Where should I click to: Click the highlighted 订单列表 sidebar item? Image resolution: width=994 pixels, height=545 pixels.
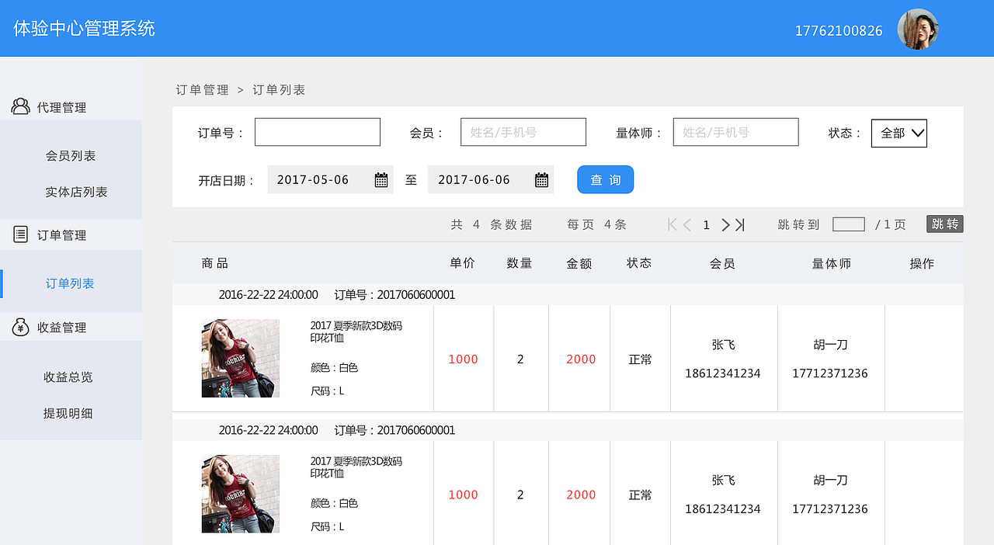pos(71,283)
